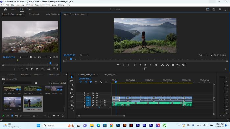Mute the first audio track

pyautogui.click(x=97, y=100)
